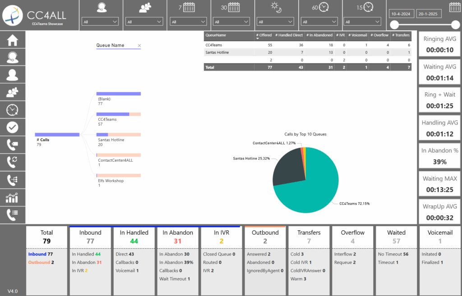Open the bar chart statistics page in the sidebar
Image resolution: width=462 pixels, height=296 pixels.
[x=13, y=197]
